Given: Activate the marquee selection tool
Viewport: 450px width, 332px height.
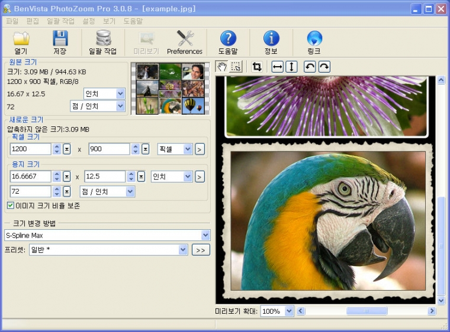Looking at the screenshot, I should 236,67.
